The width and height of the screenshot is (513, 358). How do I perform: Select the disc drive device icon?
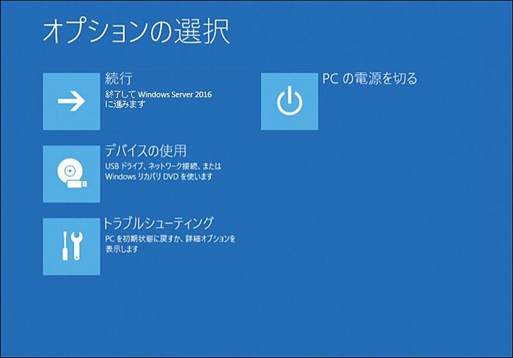(x=71, y=174)
